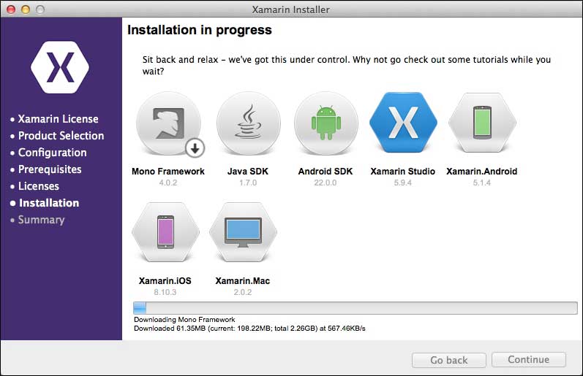Click the Xamarin.Mac monitor icon
Image resolution: width=583 pixels, height=376 pixels.
[243, 232]
